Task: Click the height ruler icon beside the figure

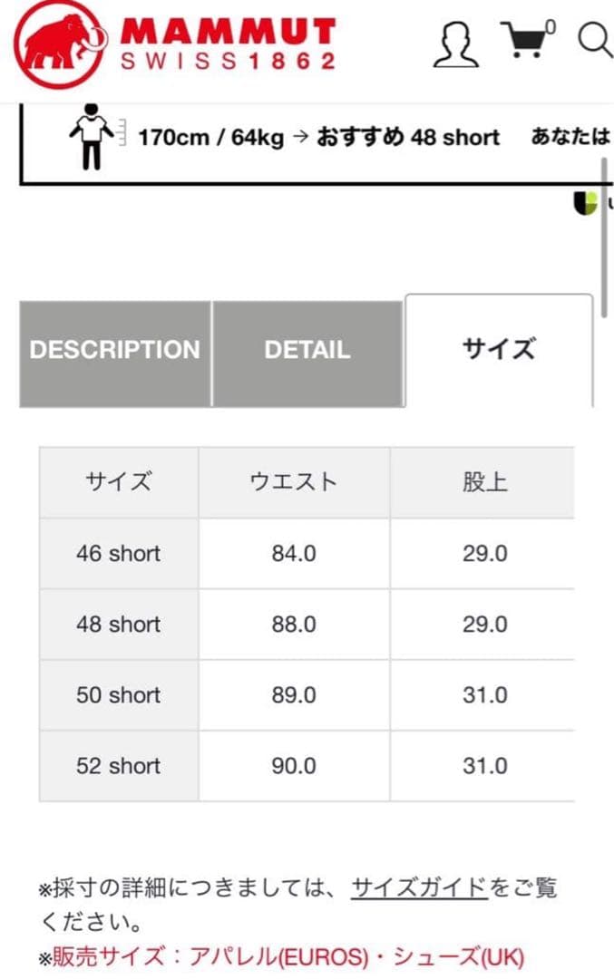Action: click(x=118, y=133)
